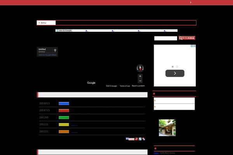Image resolution: width=233 pixels, height=155 pixels.
Task: Open the View on Google Maps link
Action: (x=47, y=55)
